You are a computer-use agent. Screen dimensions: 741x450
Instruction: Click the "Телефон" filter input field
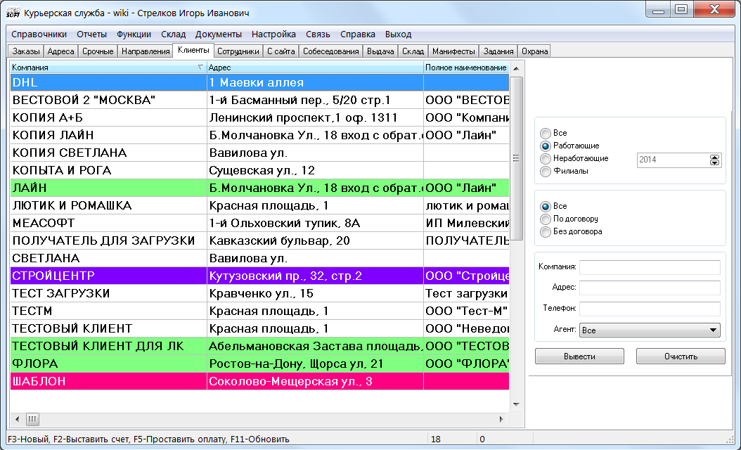[x=650, y=308]
